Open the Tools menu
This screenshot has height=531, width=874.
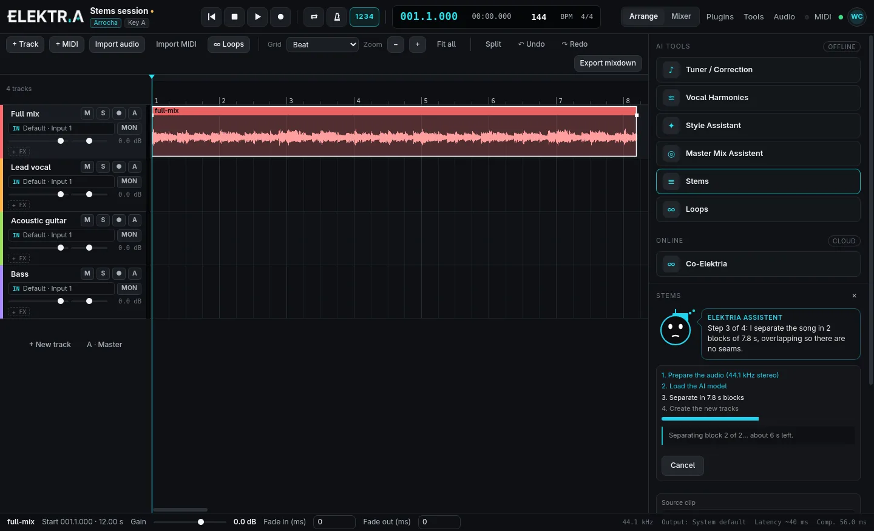[754, 17]
